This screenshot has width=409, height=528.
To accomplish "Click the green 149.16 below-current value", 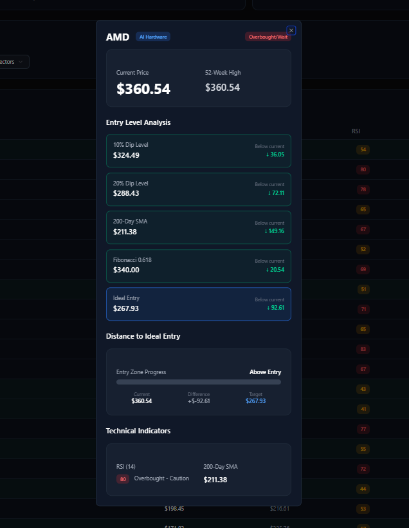I will coord(274,231).
